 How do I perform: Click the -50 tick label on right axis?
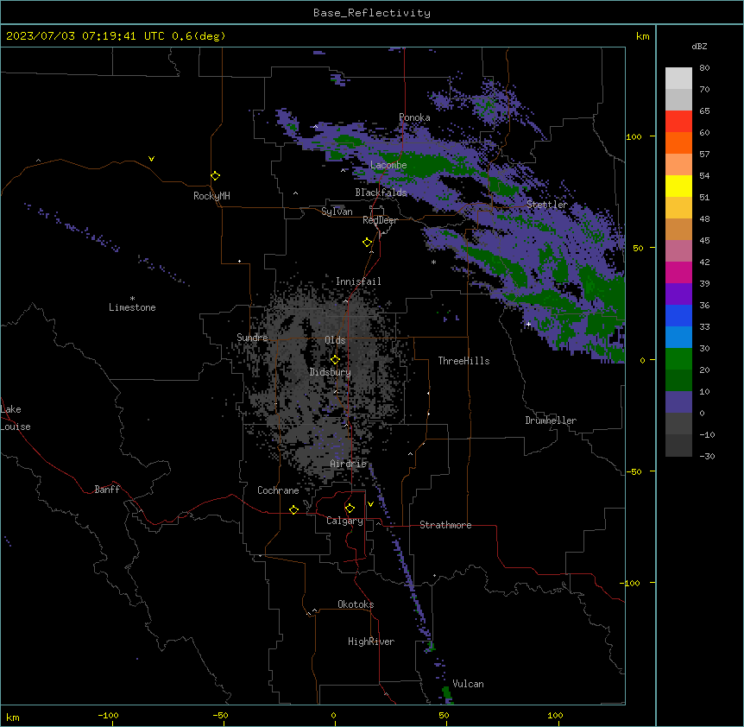click(634, 471)
